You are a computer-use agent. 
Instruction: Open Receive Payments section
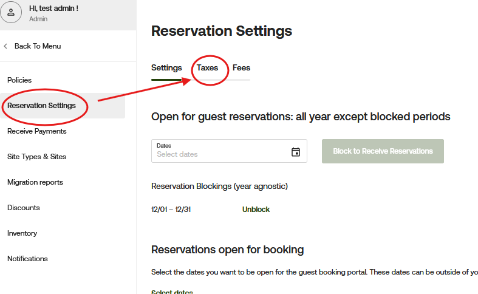pos(37,131)
